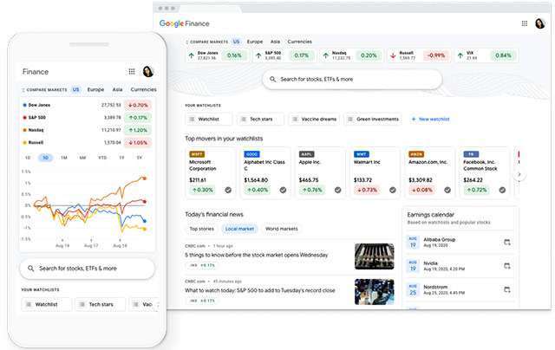Open account avatar on phone

[x=148, y=71]
